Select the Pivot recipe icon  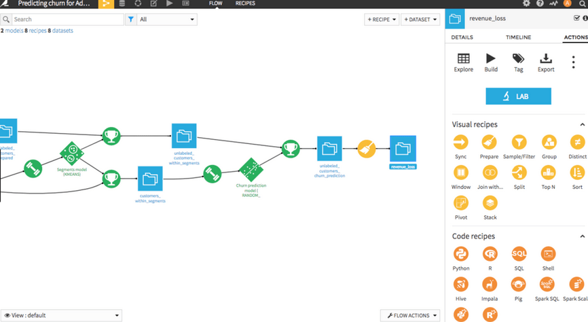tap(461, 202)
